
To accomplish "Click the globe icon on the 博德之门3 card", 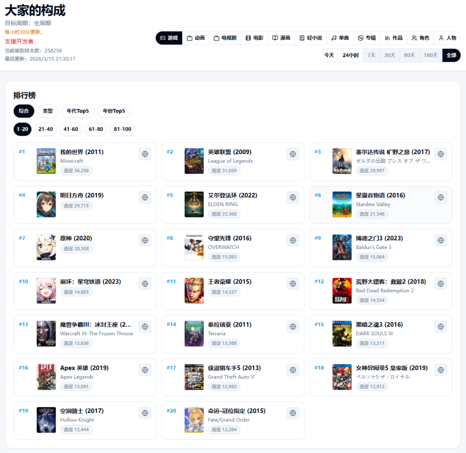I will 441,240.
